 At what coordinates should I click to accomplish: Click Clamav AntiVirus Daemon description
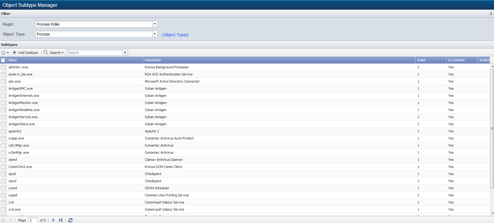(164, 160)
